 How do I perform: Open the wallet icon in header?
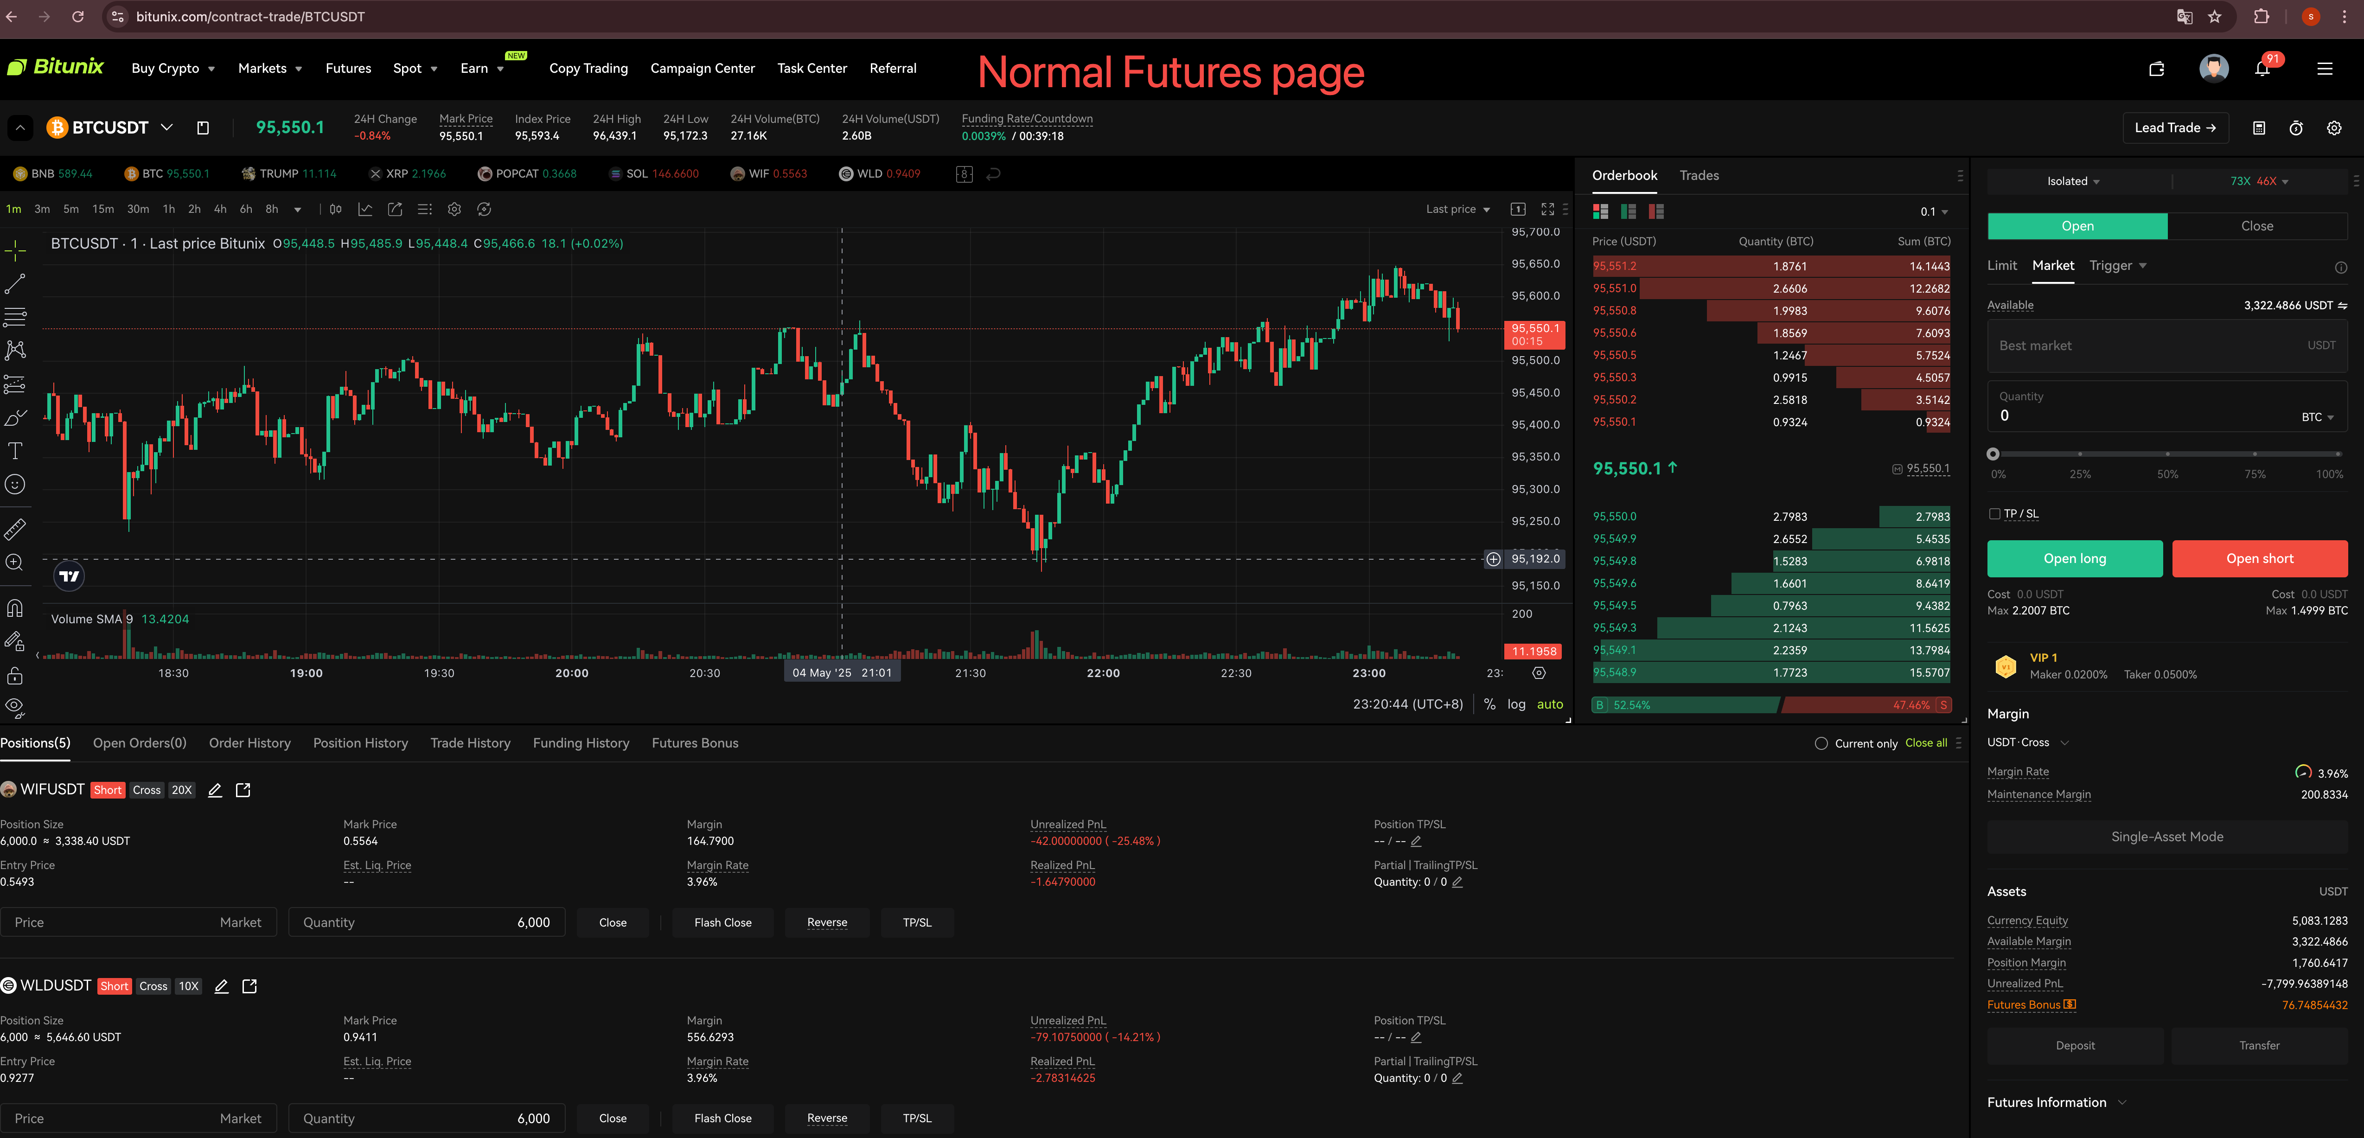coord(2157,69)
